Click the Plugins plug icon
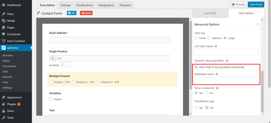The width and height of the screenshot is (271, 123). (3, 104)
